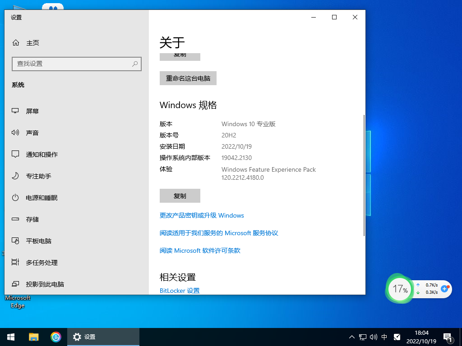Open Focus assist settings
This screenshot has height=346, width=462.
click(x=40, y=176)
